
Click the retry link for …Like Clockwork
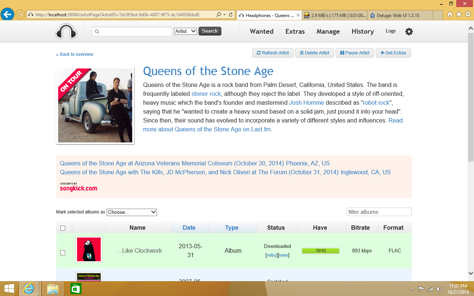click(271, 255)
